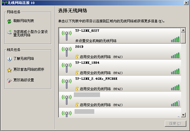
Task: Click the antenna icon of TP-LINK_1E84
Action: [67, 68]
